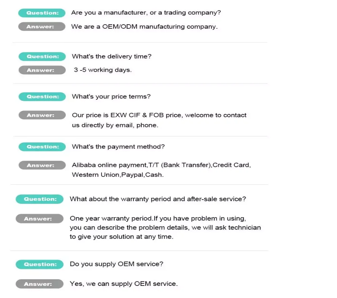This screenshot has height=298, width=337.
Task: Click 'Are you a manufacturer, or a trading company?'
Action: coord(146,13)
